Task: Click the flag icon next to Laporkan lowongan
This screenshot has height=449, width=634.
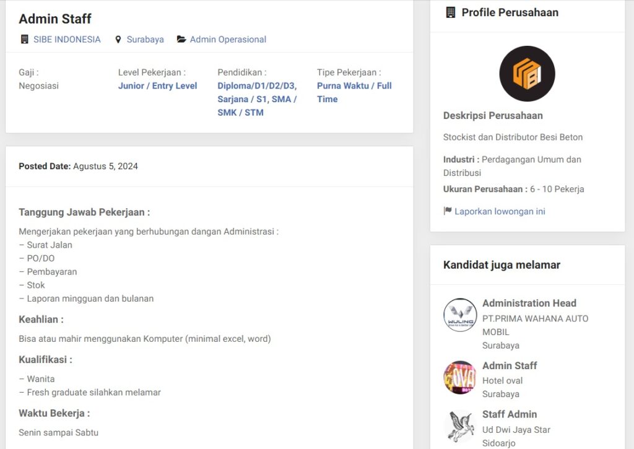Action: click(448, 211)
